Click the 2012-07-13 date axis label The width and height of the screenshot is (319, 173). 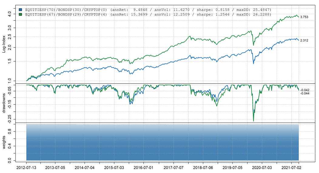pyautogui.click(x=26, y=167)
